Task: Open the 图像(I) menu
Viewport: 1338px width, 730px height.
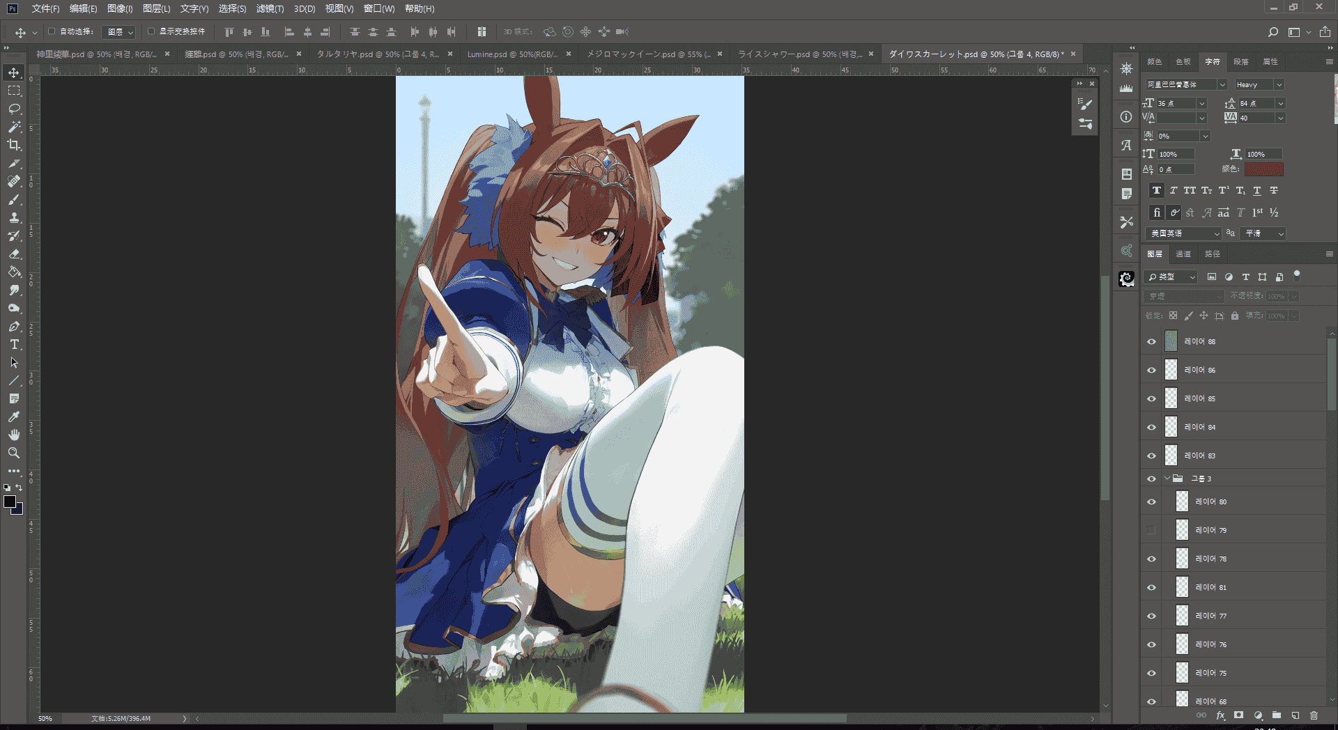Action: [120, 8]
